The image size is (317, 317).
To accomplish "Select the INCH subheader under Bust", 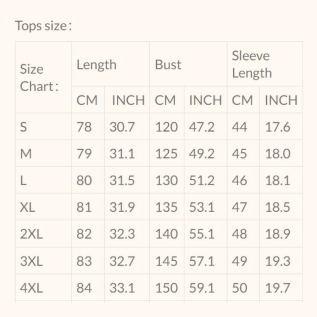I will (205, 100).
